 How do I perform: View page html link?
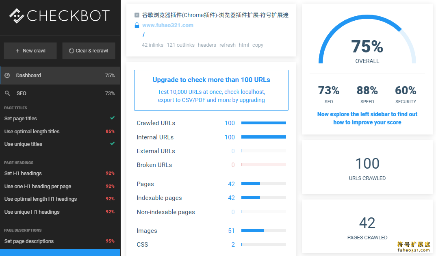click(244, 45)
